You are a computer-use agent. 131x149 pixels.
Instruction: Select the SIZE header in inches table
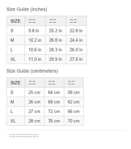(x=16, y=21)
